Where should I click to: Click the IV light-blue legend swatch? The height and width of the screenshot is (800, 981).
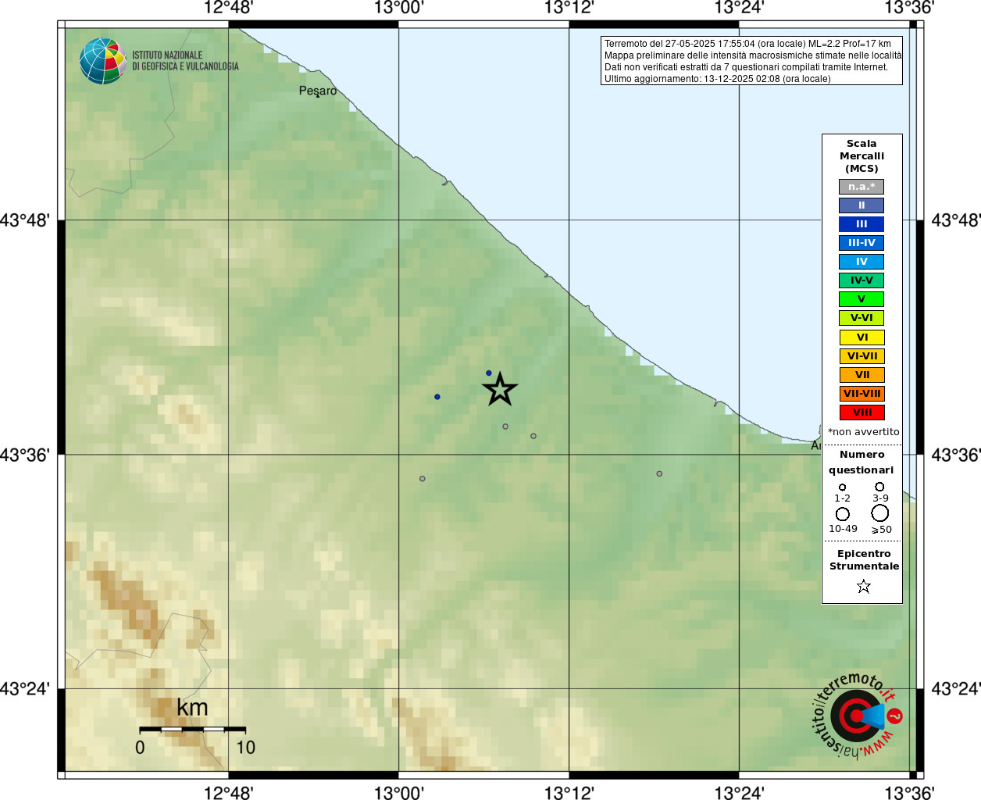861,262
